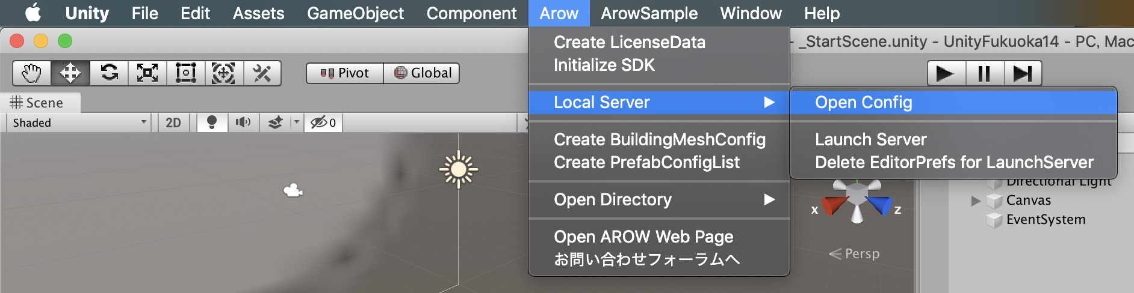Toggle 2D scene view mode
The height and width of the screenshot is (293, 1134).
point(173,122)
